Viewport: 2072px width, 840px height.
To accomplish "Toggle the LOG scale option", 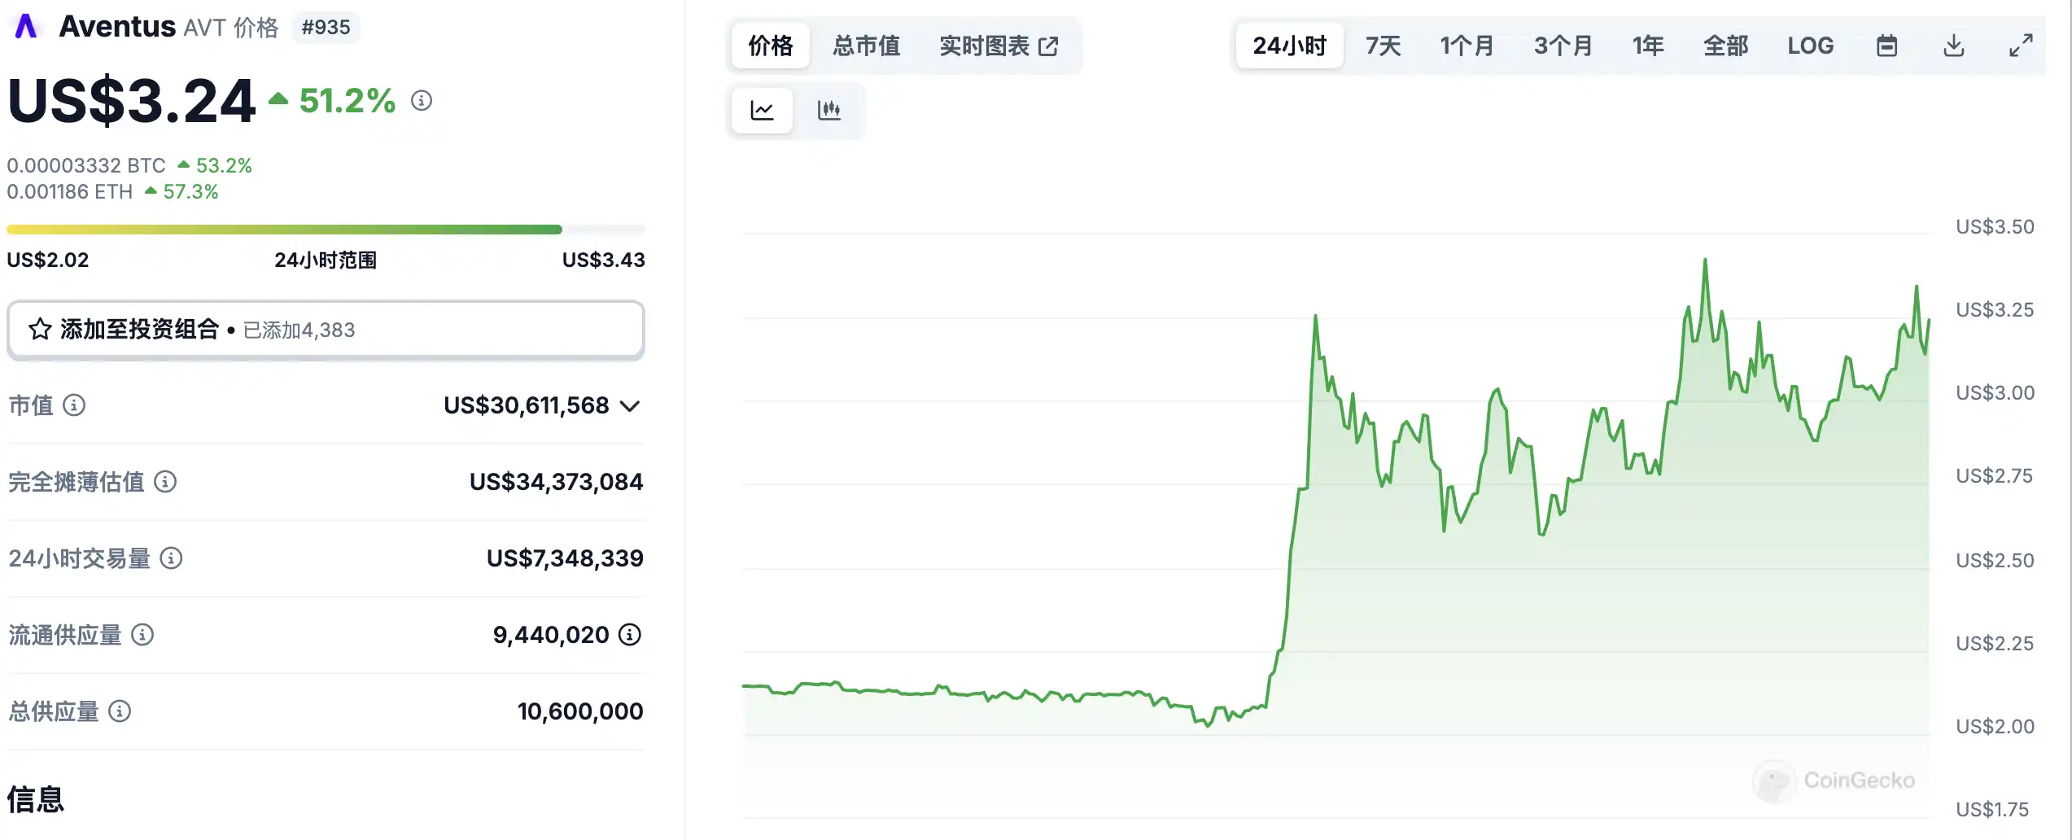I will 1810,46.
